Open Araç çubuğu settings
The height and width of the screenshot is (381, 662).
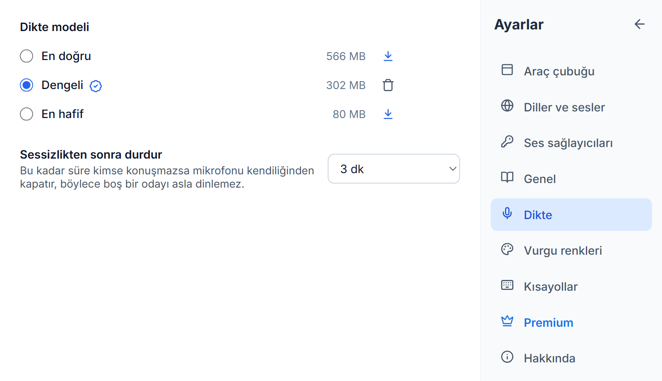[571, 71]
